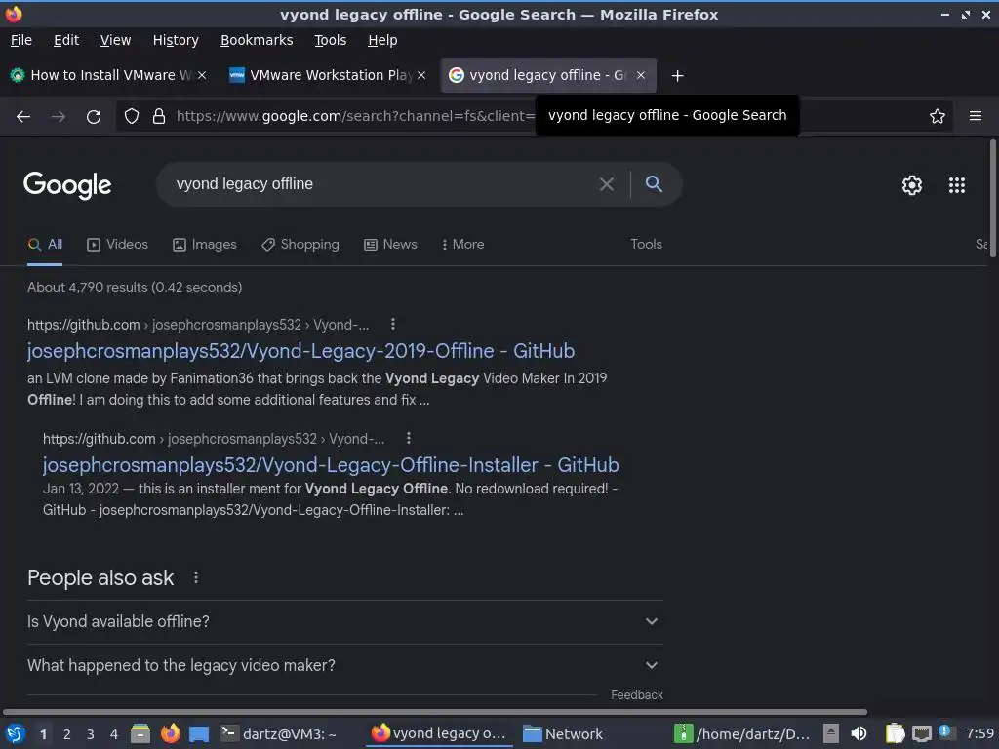Select the Images search tab

205,245
